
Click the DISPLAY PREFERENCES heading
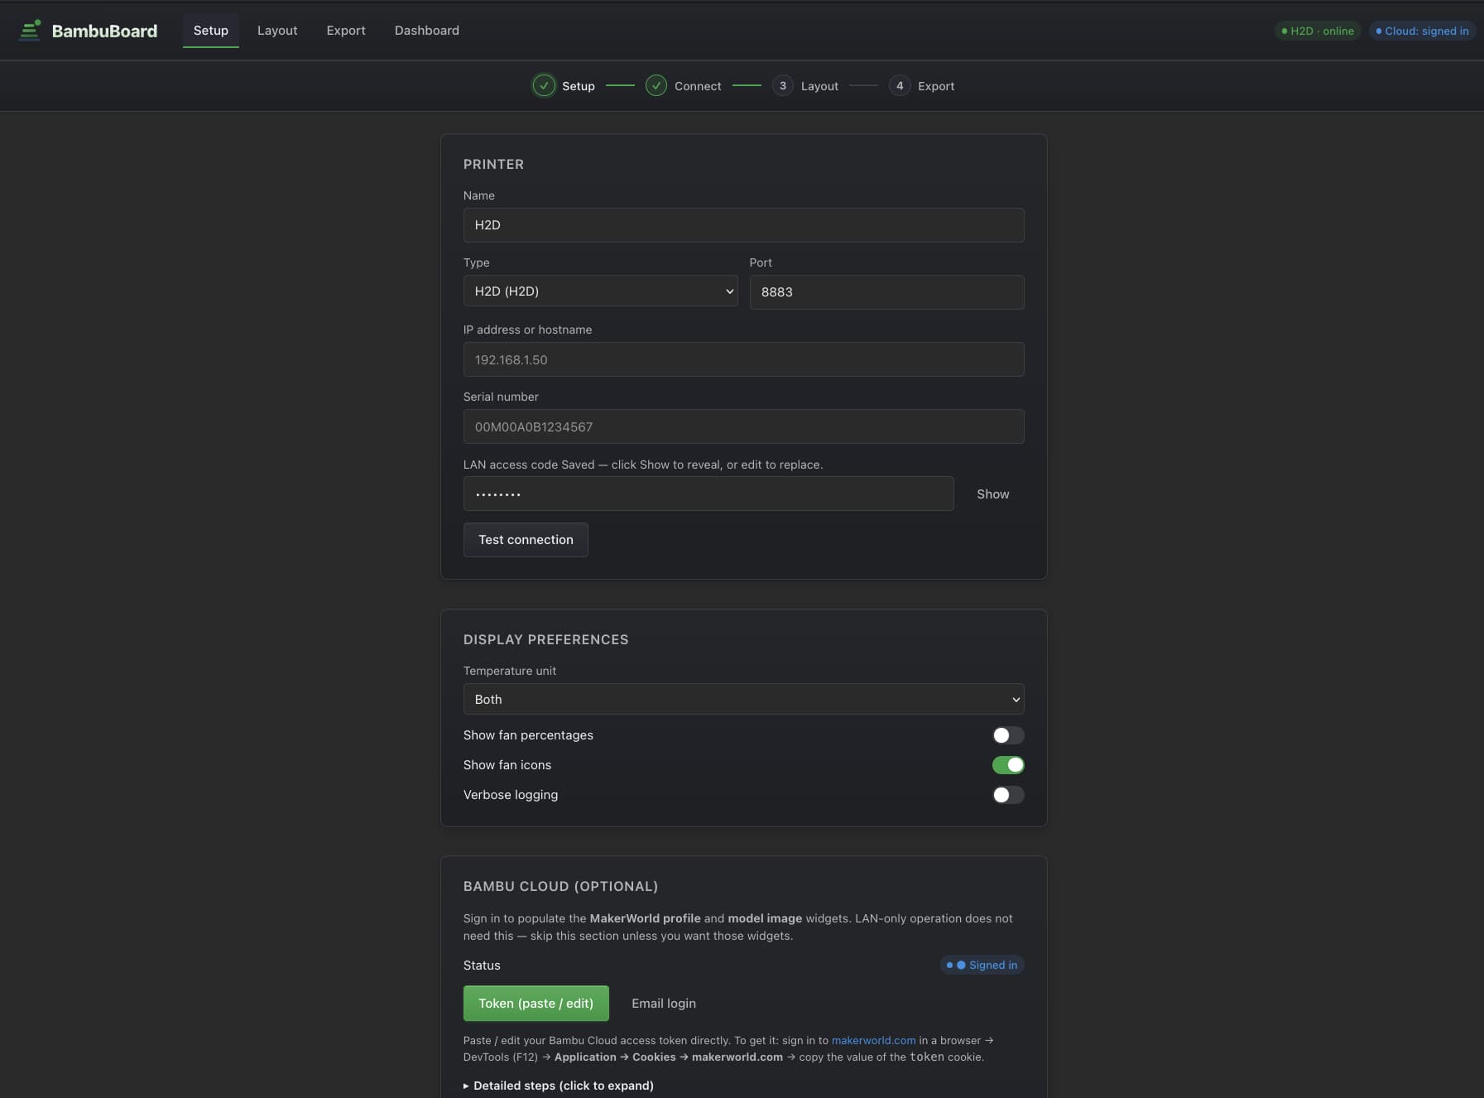(x=546, y=640)
